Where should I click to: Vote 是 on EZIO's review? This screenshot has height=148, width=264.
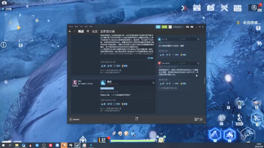click(162, 55)
